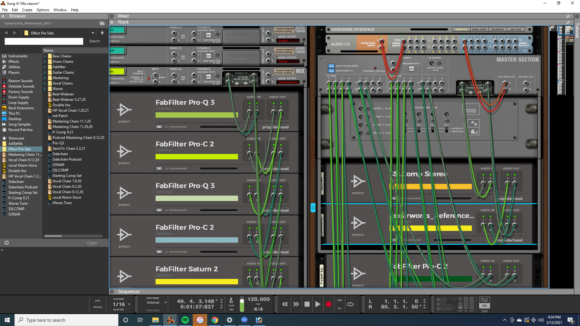Toggle the metronome Click button
Screen dimensions: 580x326
tap(231, 301)
